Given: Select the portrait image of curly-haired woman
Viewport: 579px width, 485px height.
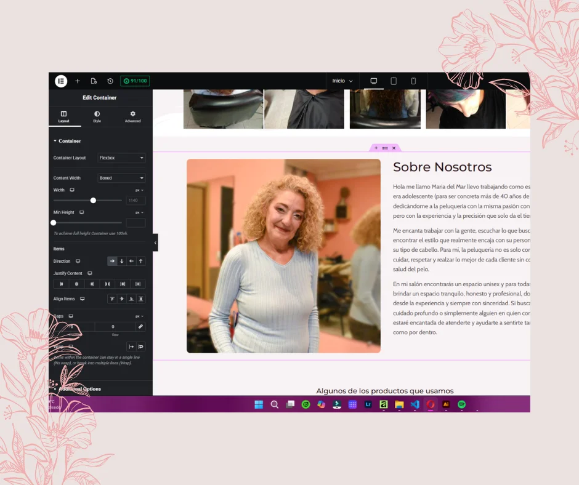Looking at the screenshot, I should pos(283,256).
